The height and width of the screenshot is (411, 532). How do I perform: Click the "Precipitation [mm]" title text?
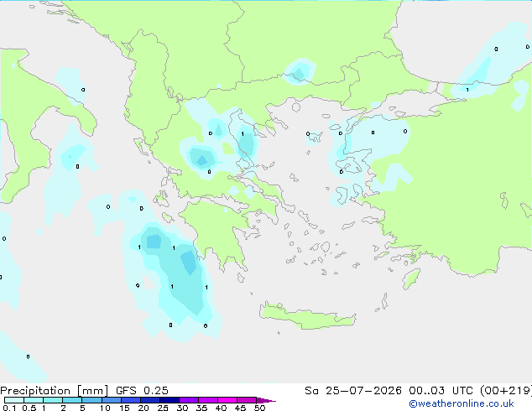click(x=54, y=391)
